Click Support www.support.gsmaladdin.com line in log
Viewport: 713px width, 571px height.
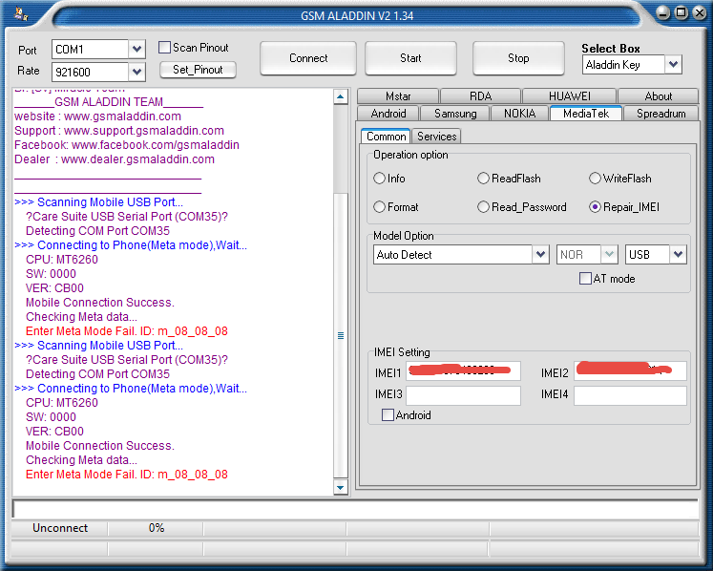click(119, 131)
